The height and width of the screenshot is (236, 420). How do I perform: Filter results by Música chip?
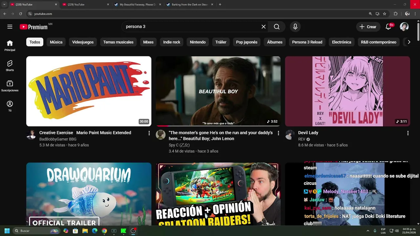[x=56, y=42]
